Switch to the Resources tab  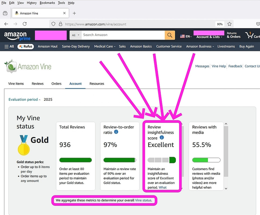[97, 84]
